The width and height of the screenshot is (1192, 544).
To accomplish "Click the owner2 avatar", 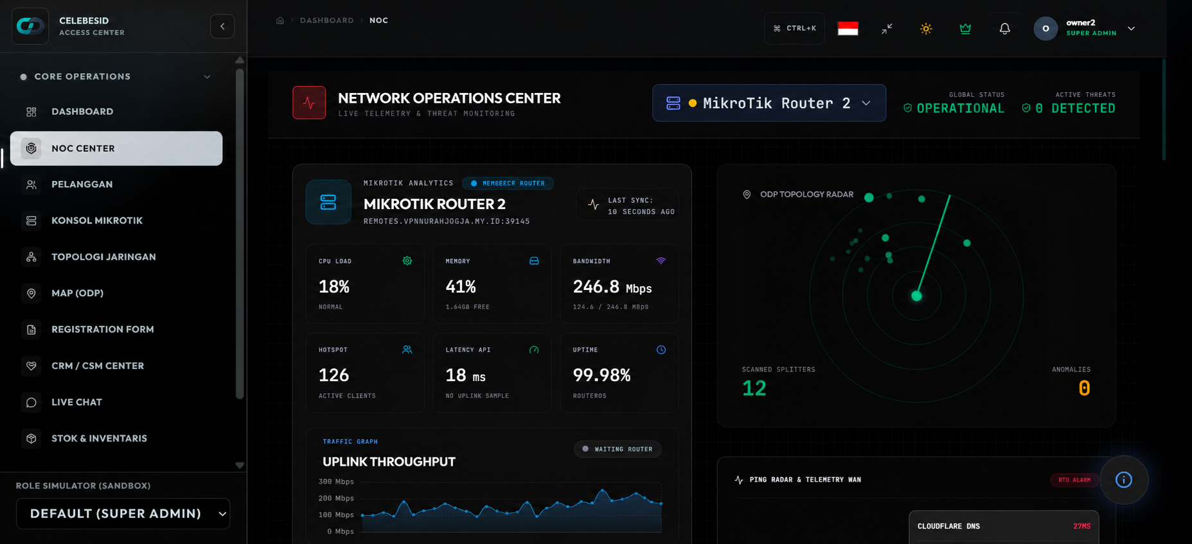I will [1045, 28].
